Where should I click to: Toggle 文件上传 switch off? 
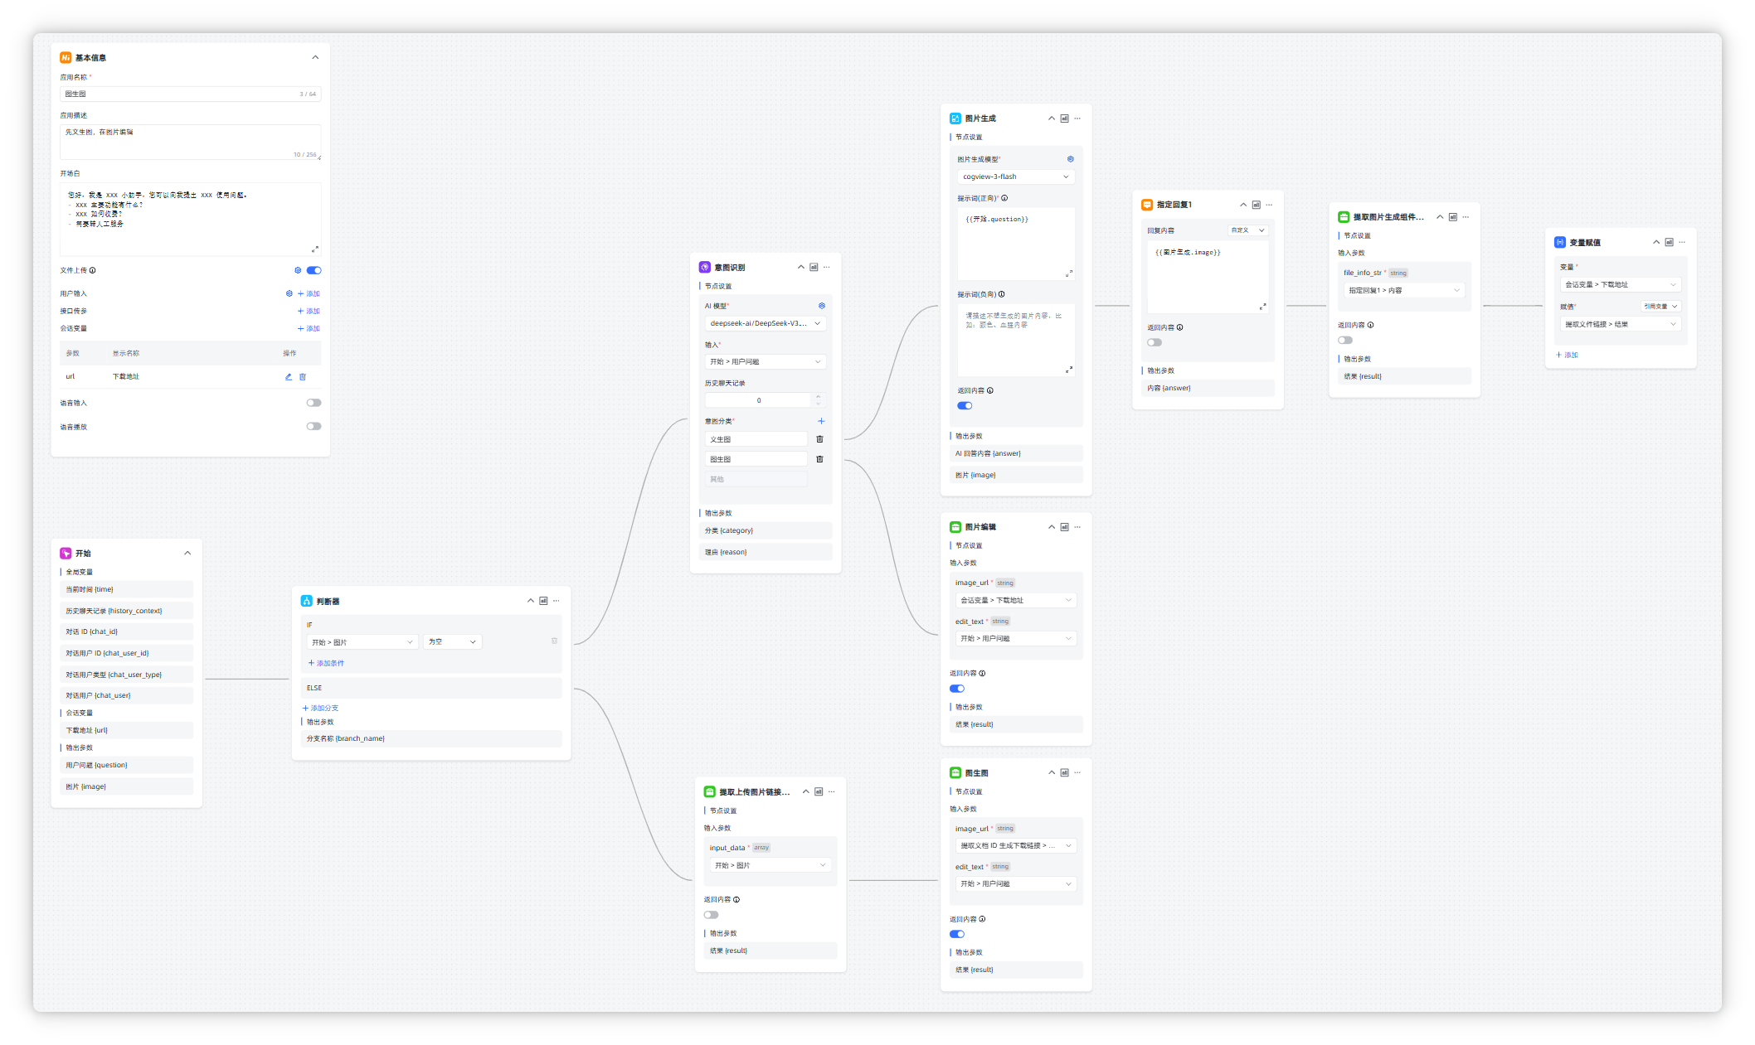point(314,270)
